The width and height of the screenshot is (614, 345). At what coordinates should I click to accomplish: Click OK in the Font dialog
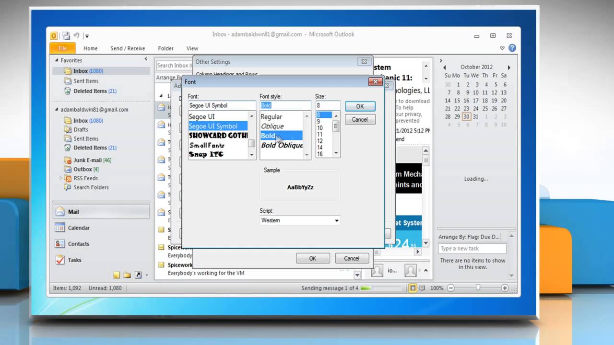point(360,106)
